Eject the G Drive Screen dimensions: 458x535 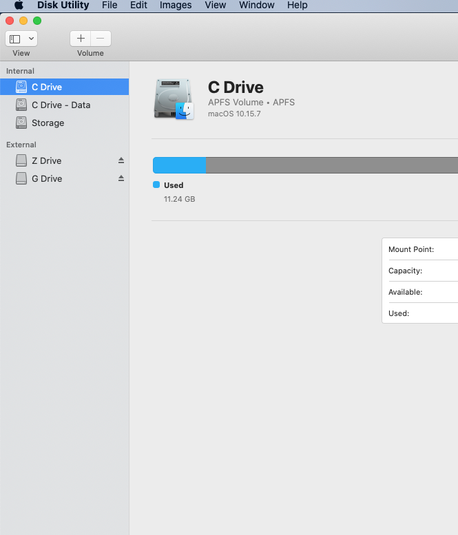click(x=121, y=178)
